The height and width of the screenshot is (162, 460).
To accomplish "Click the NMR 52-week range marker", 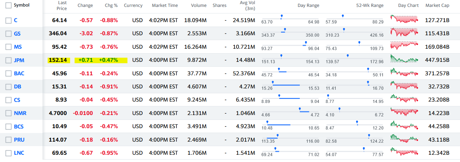I will coord(339,109).
